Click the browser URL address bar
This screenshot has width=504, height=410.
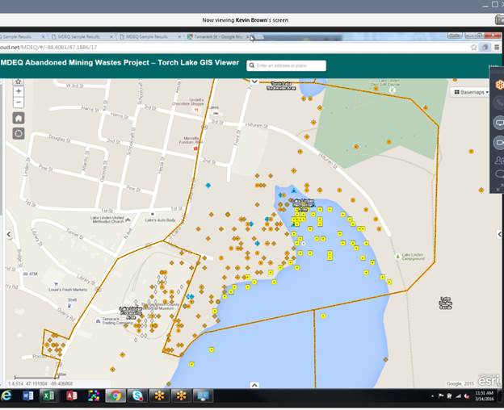coord(233,48)
